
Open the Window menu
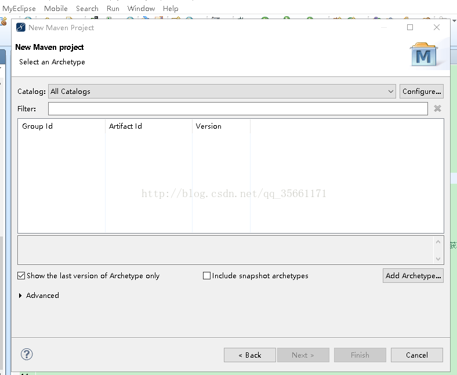click(x=141, y=9)
